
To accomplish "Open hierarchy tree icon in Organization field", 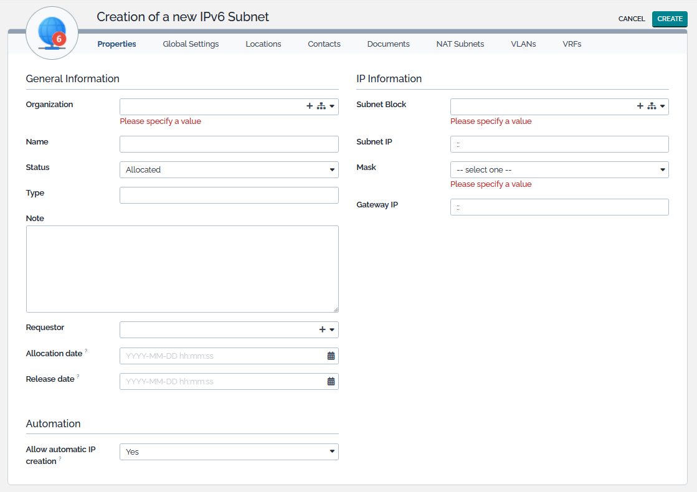I will point(321,106).
